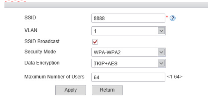Click the SSID field label
Screen dimensions: 211x109
[30, 18]
